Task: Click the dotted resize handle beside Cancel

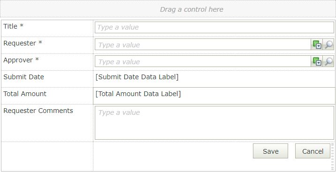Action: (332, 157)
